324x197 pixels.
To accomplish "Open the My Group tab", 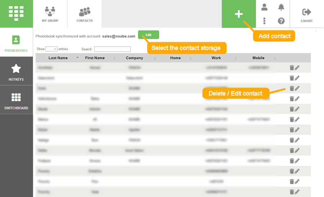I will [50, 14].
